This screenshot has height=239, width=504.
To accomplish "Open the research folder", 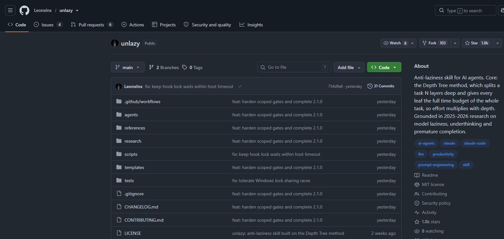I will [133, 141].
